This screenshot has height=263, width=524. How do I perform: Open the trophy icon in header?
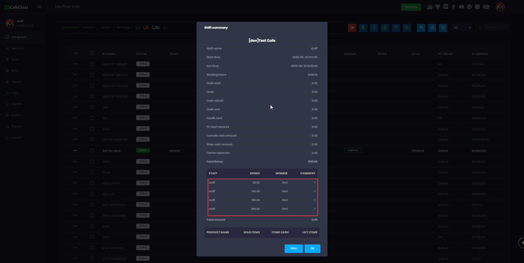coord(438,7)
